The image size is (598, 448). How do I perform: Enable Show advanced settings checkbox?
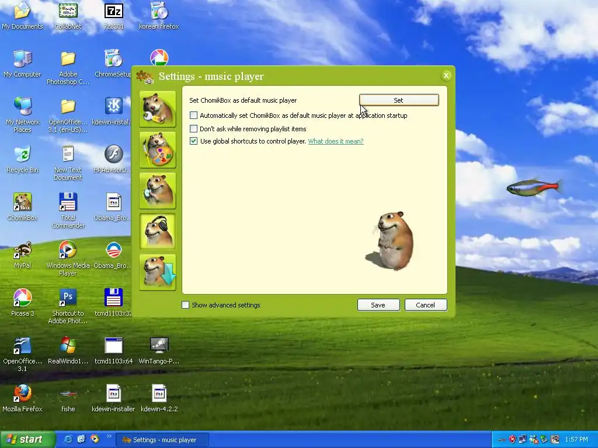(185, 304)
